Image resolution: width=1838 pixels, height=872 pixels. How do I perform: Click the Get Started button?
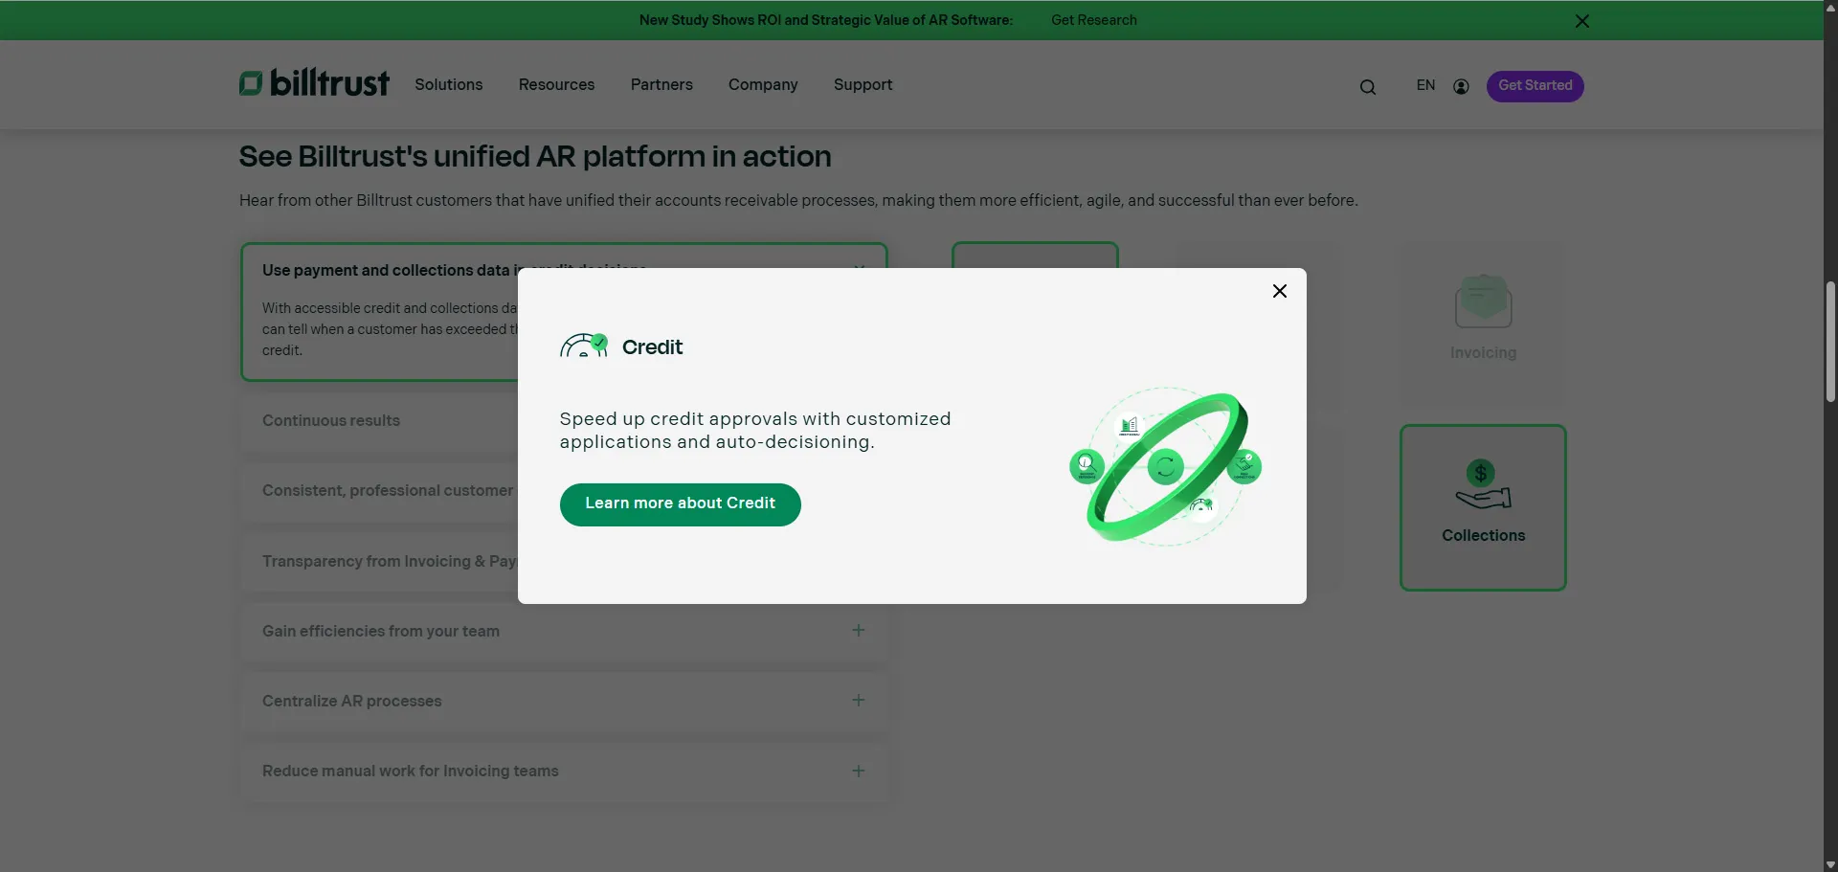coord(1535,86)
